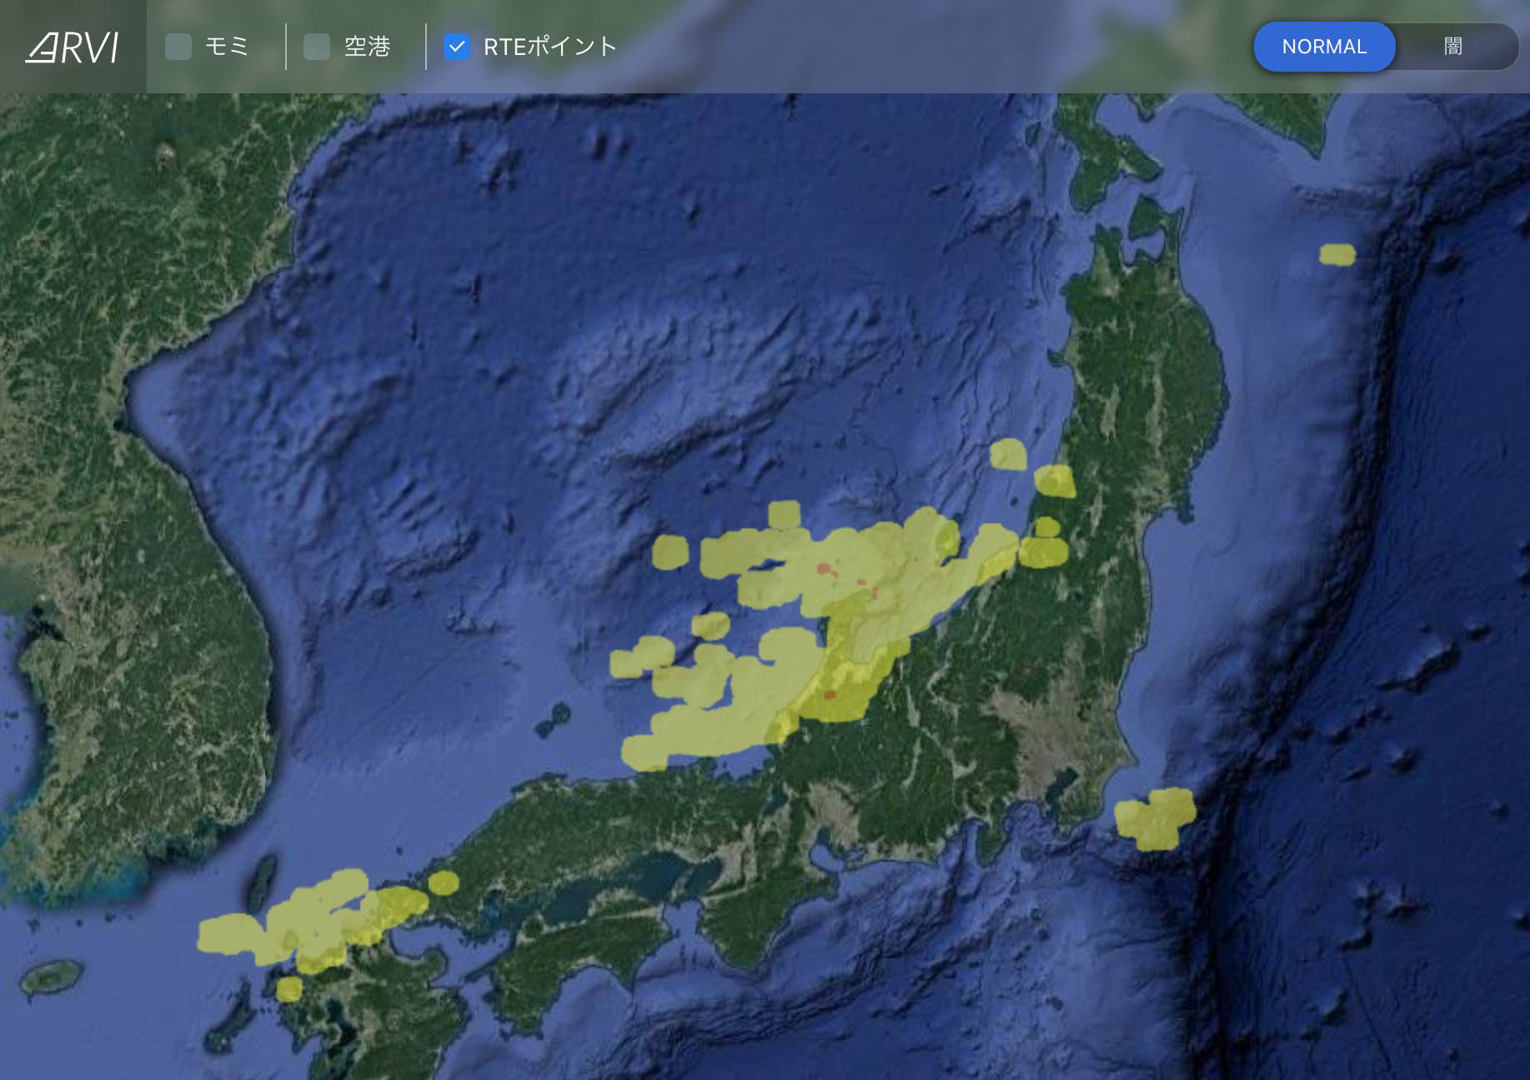Uncheck the RTEポイント checkbox
The width and height of the screenshot is (1530, 1080).
pos(457,47)
